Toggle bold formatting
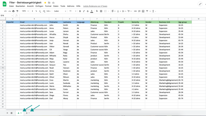This screenshot has height=116, width=206. click(x=80, y=11)
